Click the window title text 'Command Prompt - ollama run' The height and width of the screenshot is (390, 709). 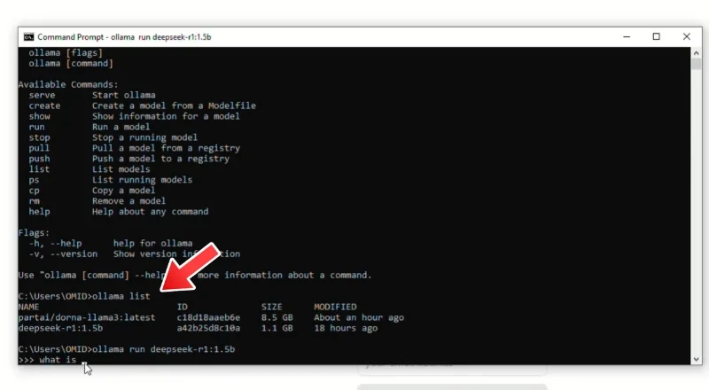tap(94, 37)
